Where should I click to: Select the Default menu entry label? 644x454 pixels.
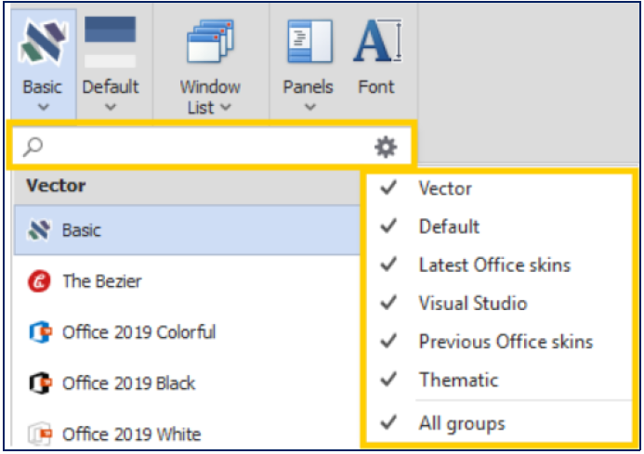pos(449,227)
